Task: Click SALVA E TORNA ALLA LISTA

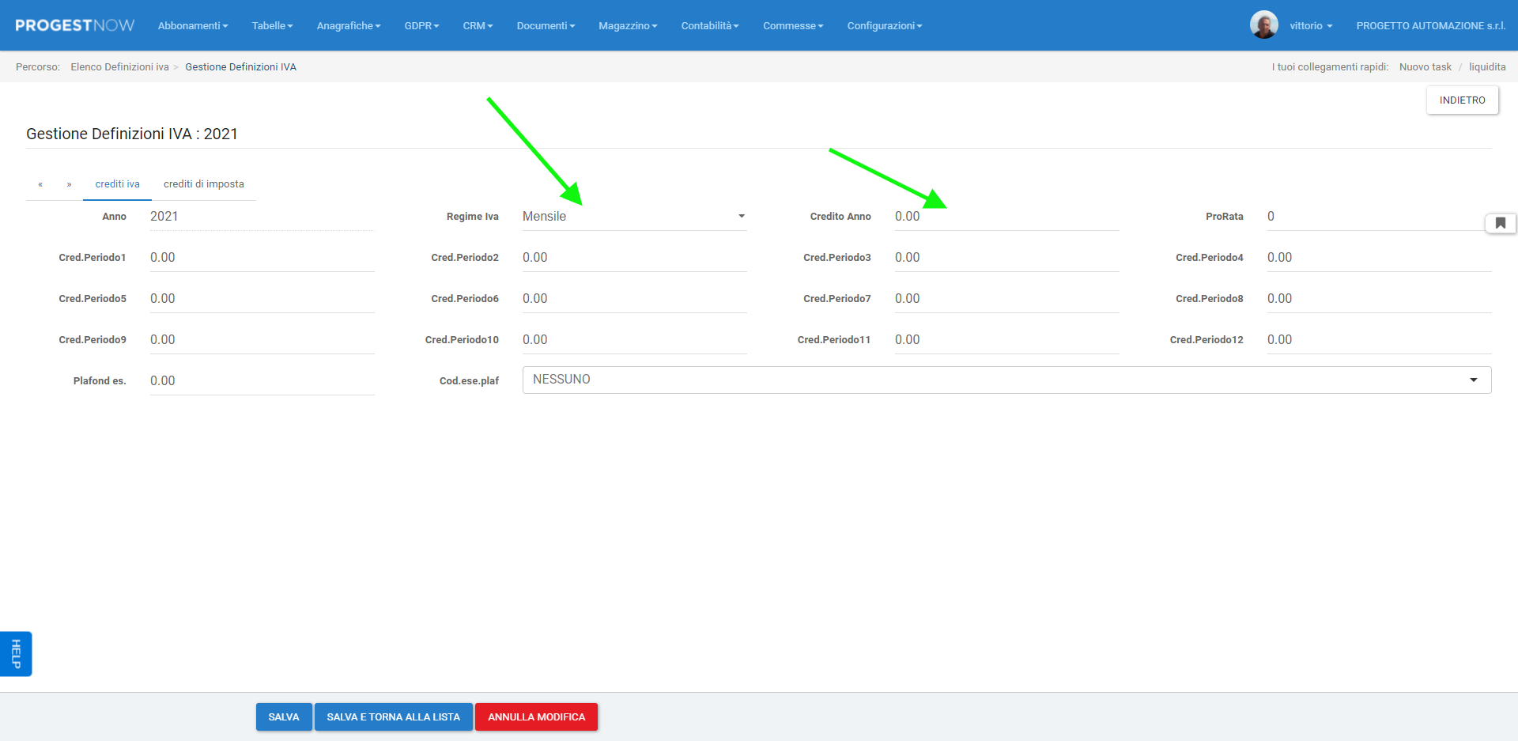Action: (x=393, y=717)
